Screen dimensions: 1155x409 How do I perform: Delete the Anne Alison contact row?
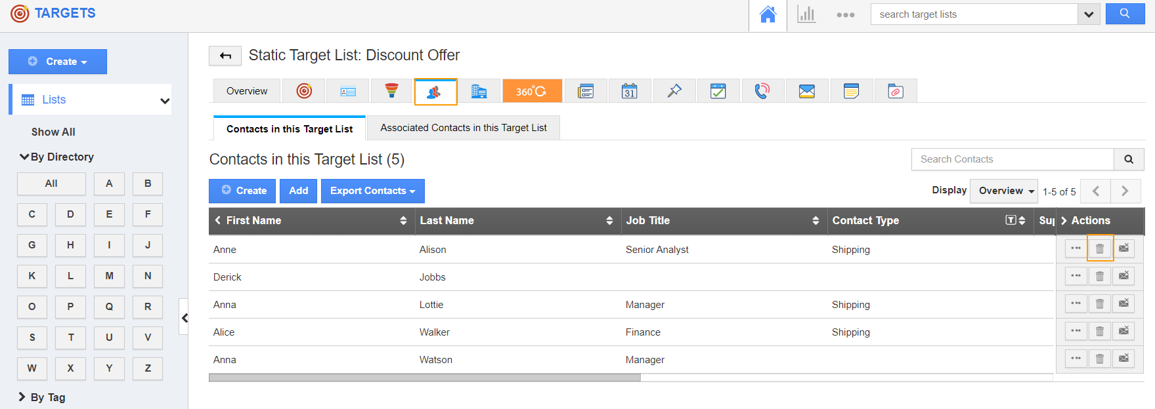pos(1100,248)
